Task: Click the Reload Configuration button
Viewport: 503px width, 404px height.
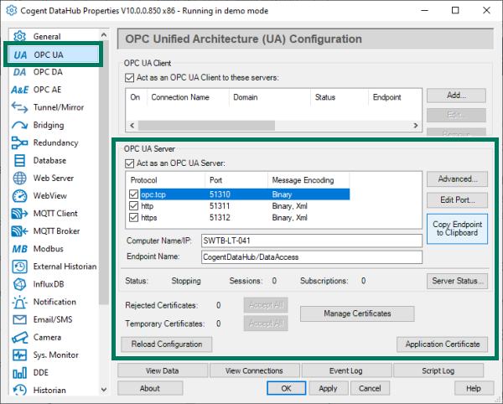Action: tap(167, 344)
